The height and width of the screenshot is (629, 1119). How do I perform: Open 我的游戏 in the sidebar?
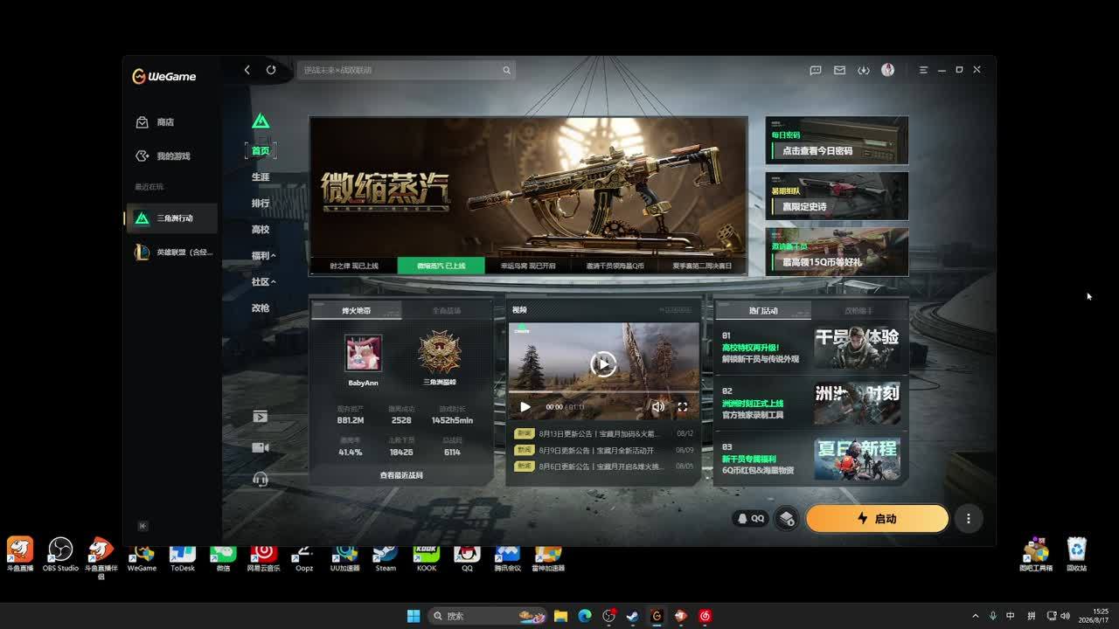171,156
